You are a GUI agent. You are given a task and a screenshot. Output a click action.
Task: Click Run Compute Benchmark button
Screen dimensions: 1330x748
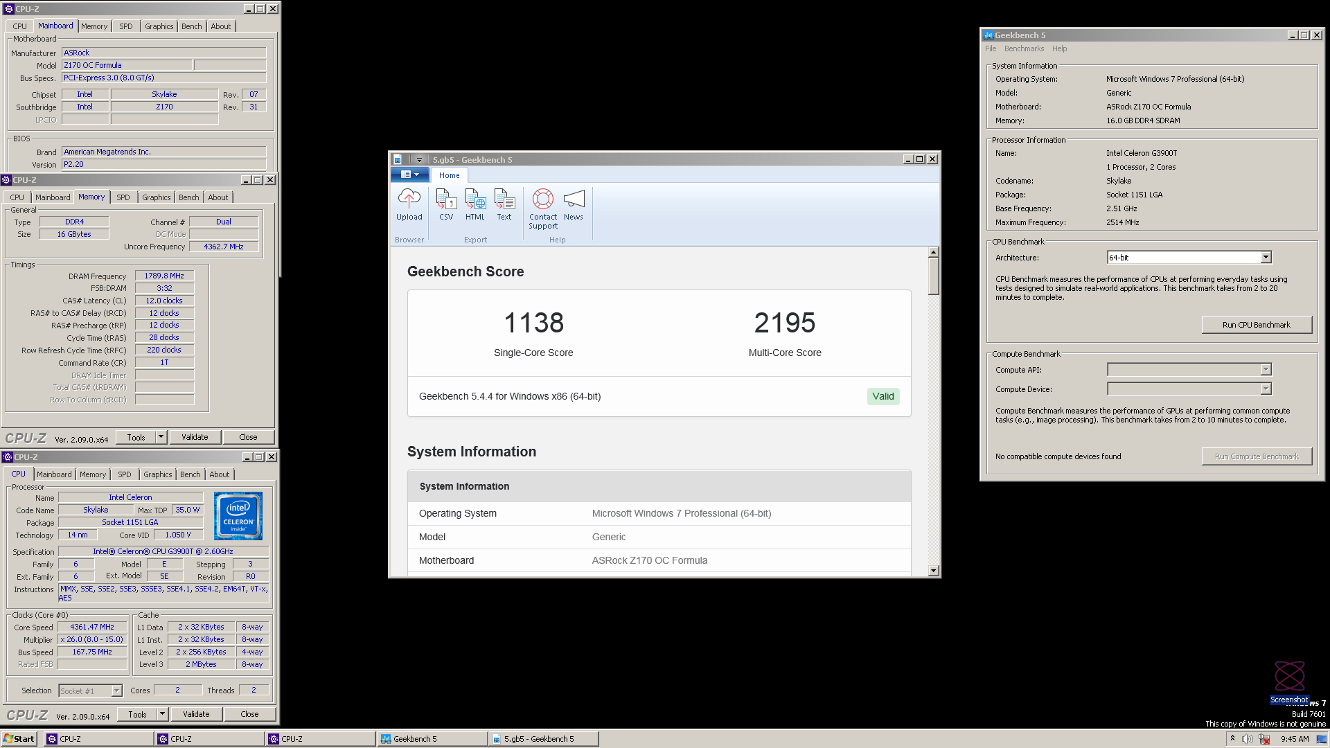tap(1256, 456)
